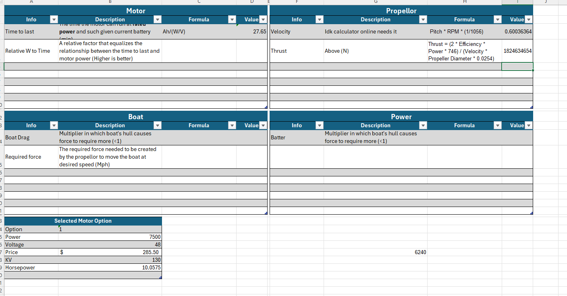This screenshot has width=567, height=296.
Task: Open the Boat table Description filter dropdown
Action: (158, 125)
